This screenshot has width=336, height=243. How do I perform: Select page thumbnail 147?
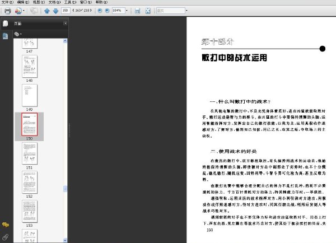(30, 44)
